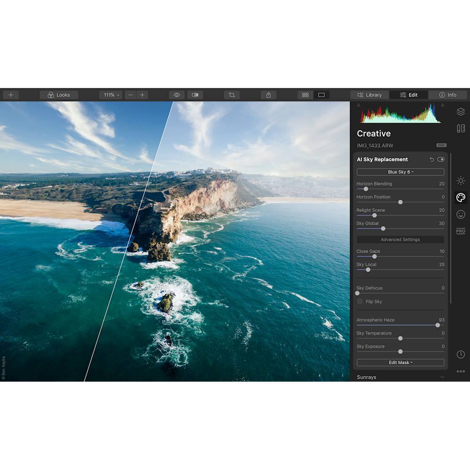Zoom out with the minus button
Image resolution: width=470 pixels, height=470 pixels.
click(130, 95)
